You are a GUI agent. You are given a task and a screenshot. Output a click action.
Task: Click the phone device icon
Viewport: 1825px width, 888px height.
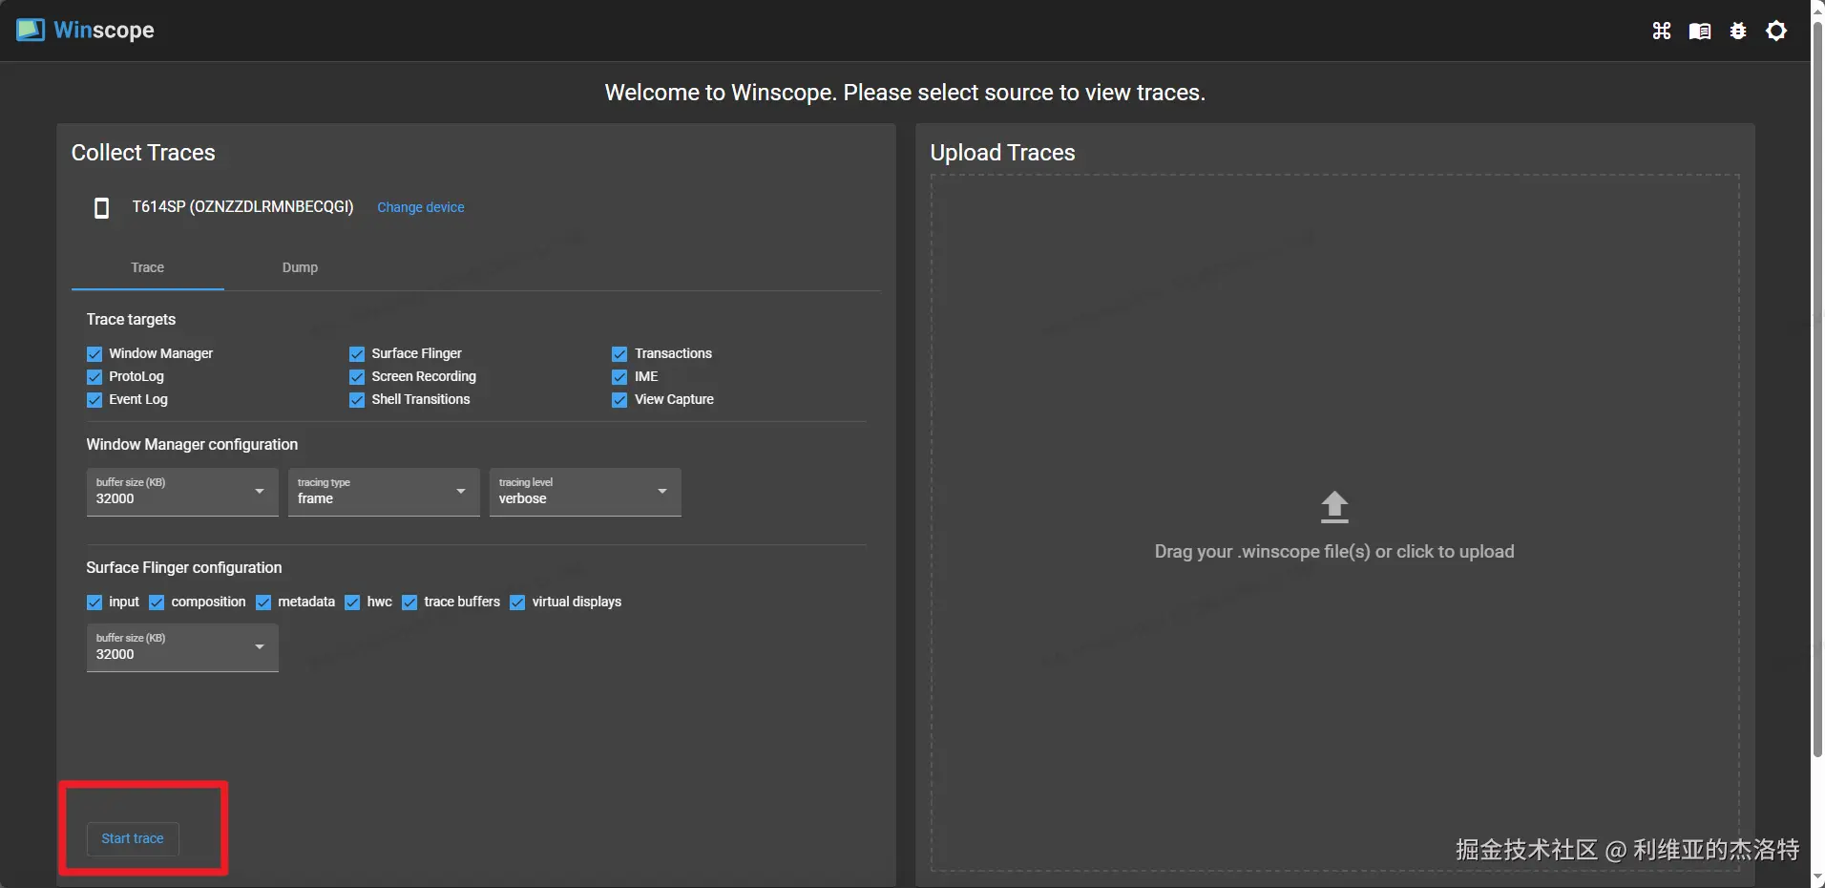pyautogui.click(x=101, y=207)
